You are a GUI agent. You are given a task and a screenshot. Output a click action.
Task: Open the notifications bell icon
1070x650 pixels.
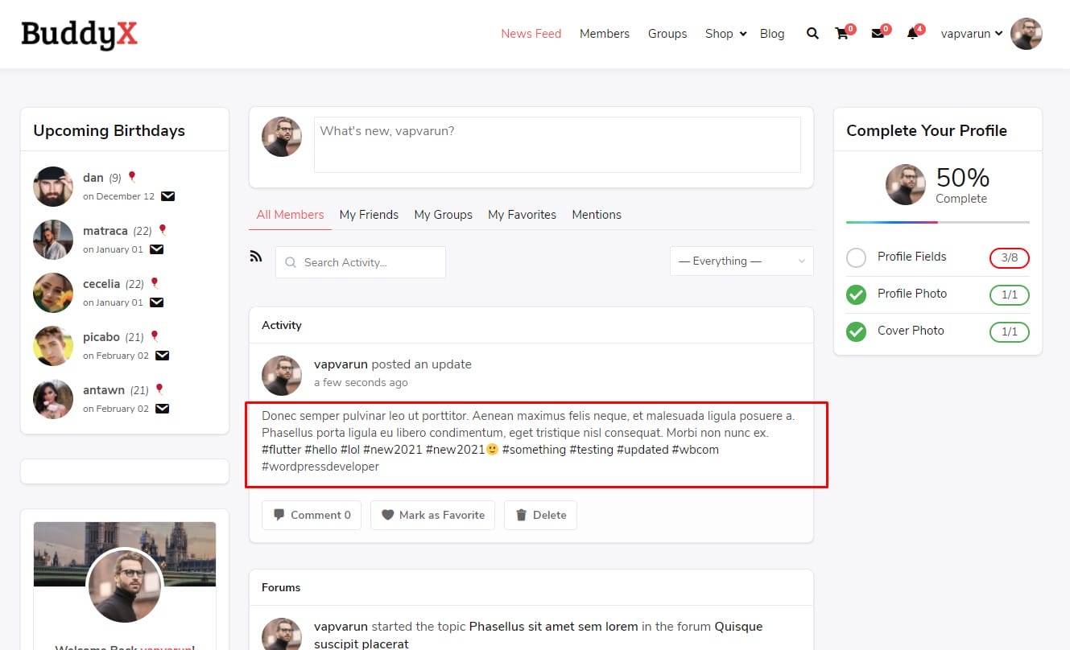click(x=912, y=34)
